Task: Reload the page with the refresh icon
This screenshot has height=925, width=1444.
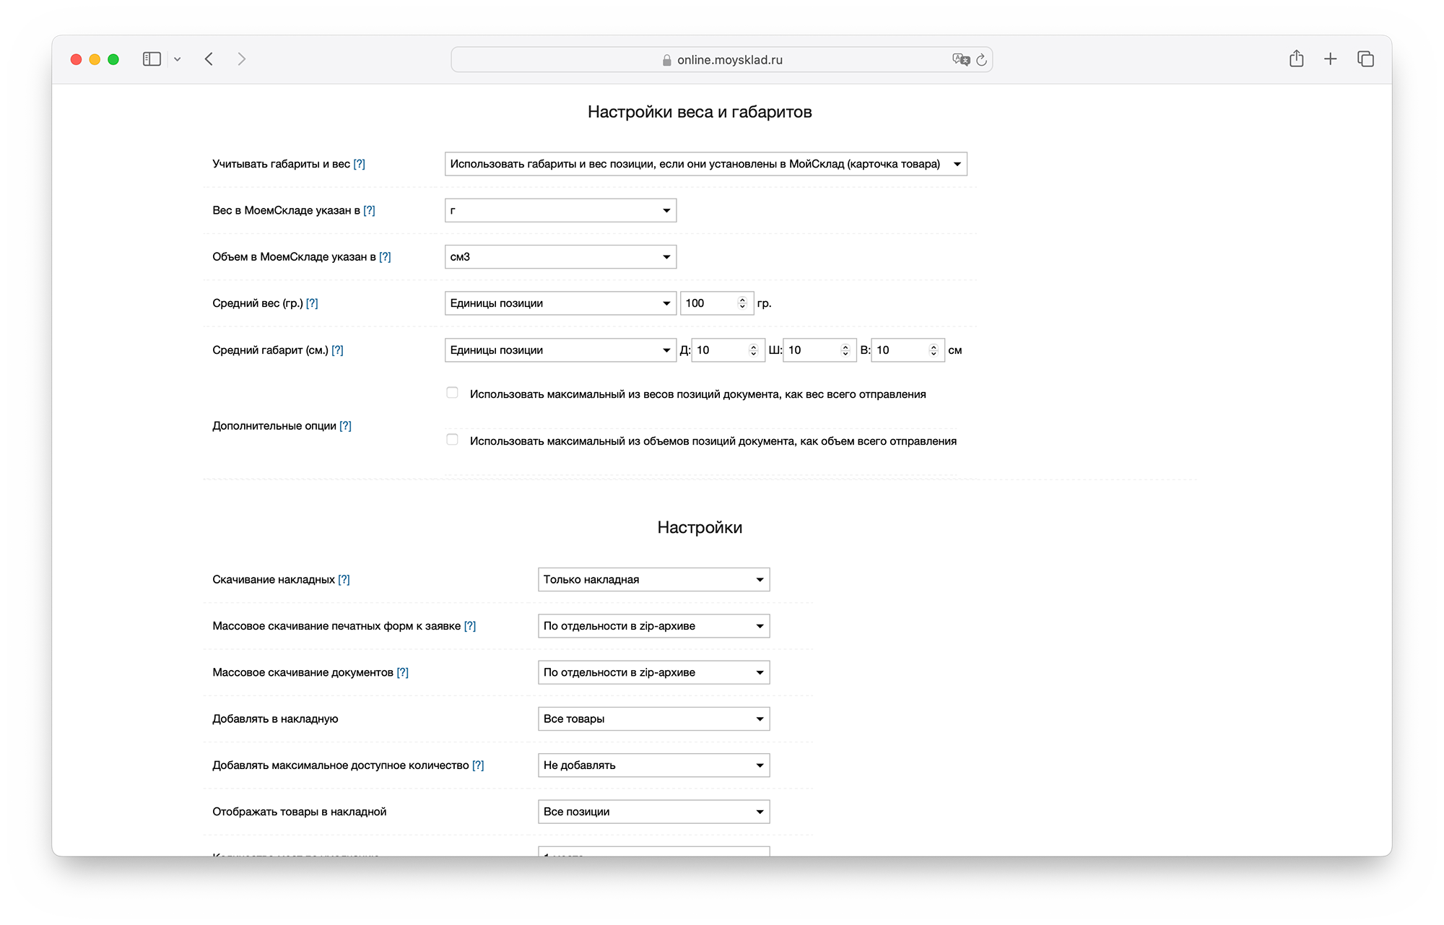Action: point(982,60)
